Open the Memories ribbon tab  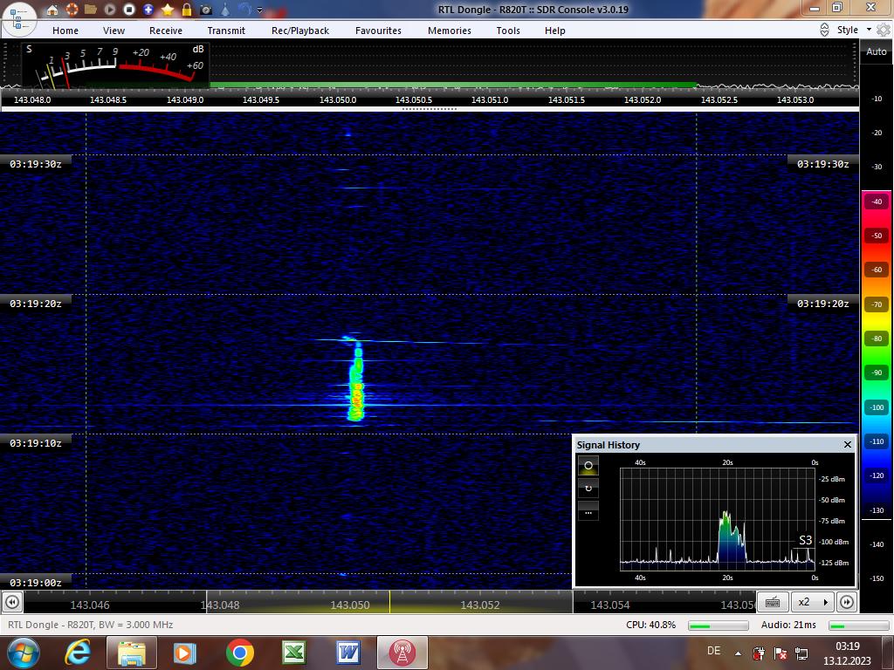tap(450, 31)
